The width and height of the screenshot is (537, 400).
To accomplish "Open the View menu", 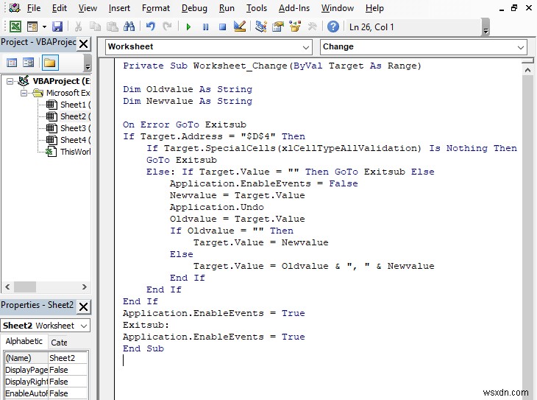I will pos(88,8).
